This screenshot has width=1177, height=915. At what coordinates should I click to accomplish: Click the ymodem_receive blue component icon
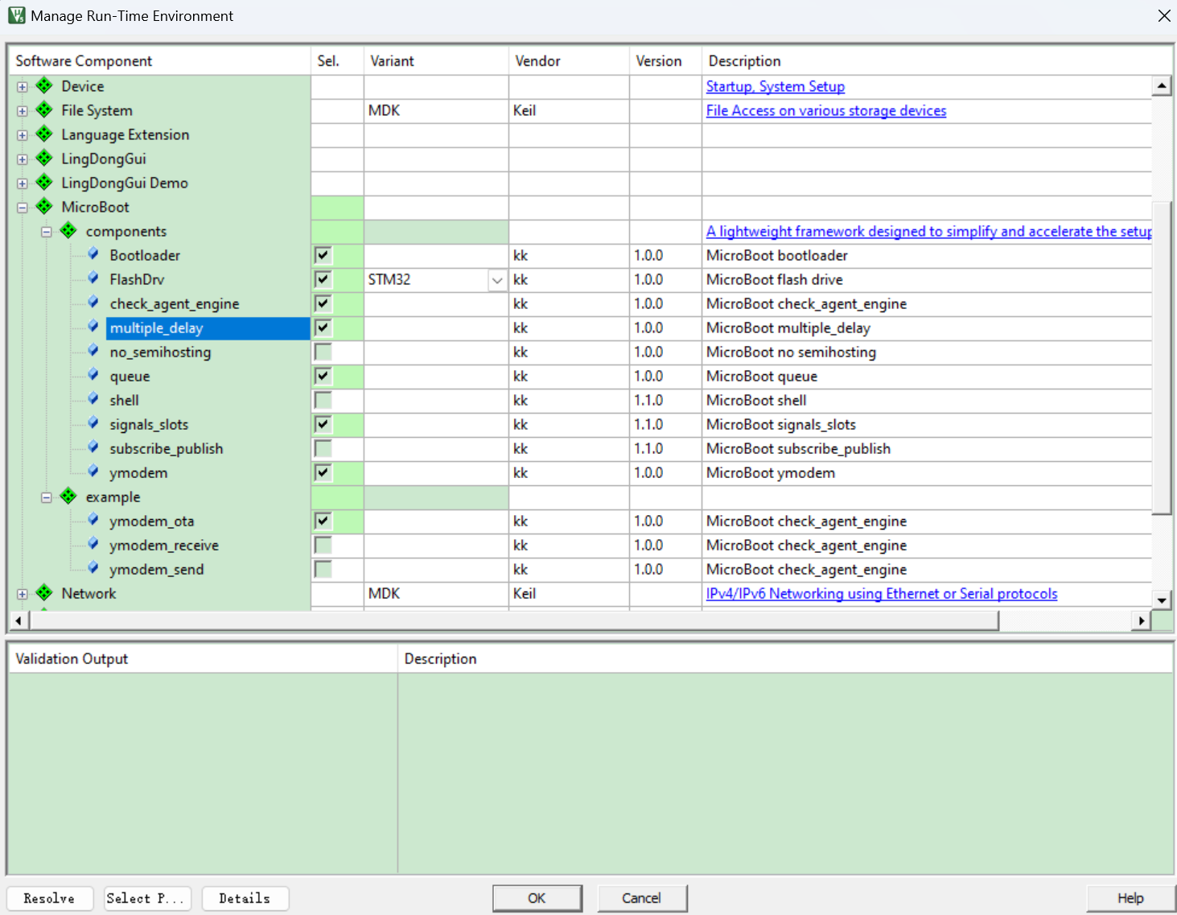coord(93,544)
